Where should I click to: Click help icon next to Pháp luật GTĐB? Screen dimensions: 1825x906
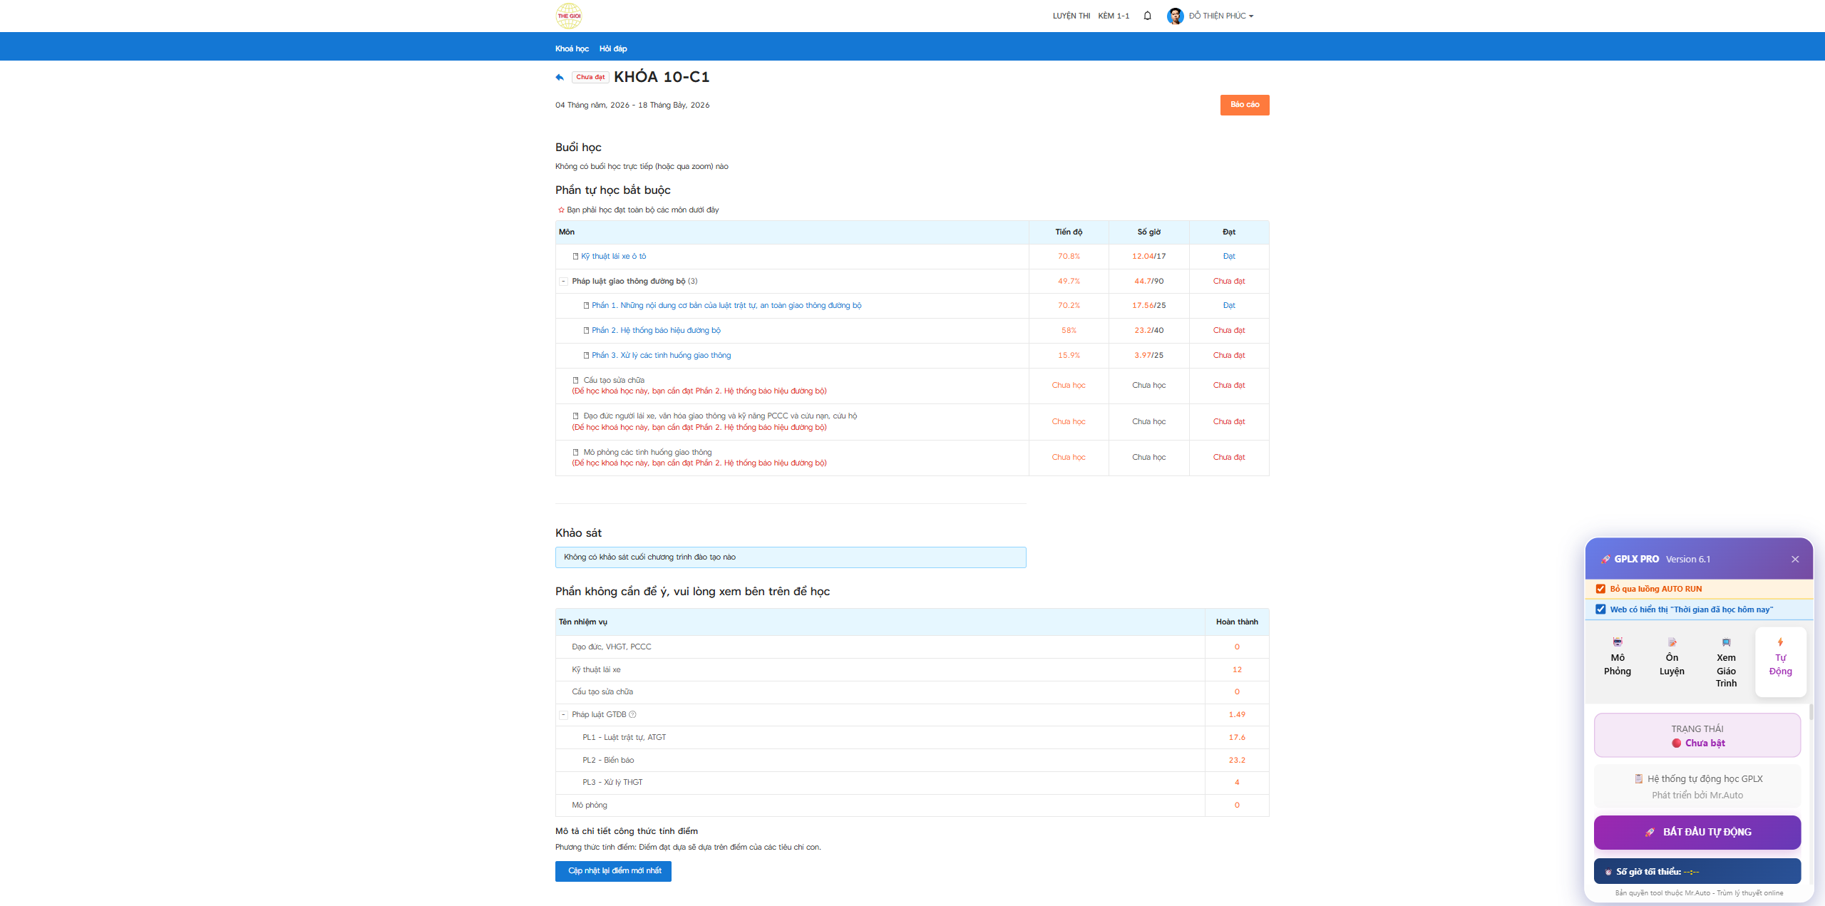pos(632,714)
